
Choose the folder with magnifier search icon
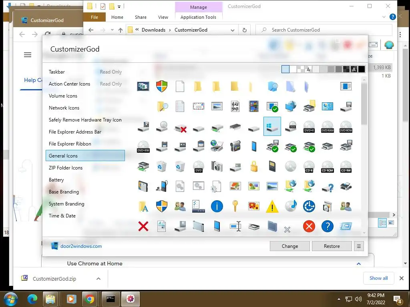(x=162, y=106)
